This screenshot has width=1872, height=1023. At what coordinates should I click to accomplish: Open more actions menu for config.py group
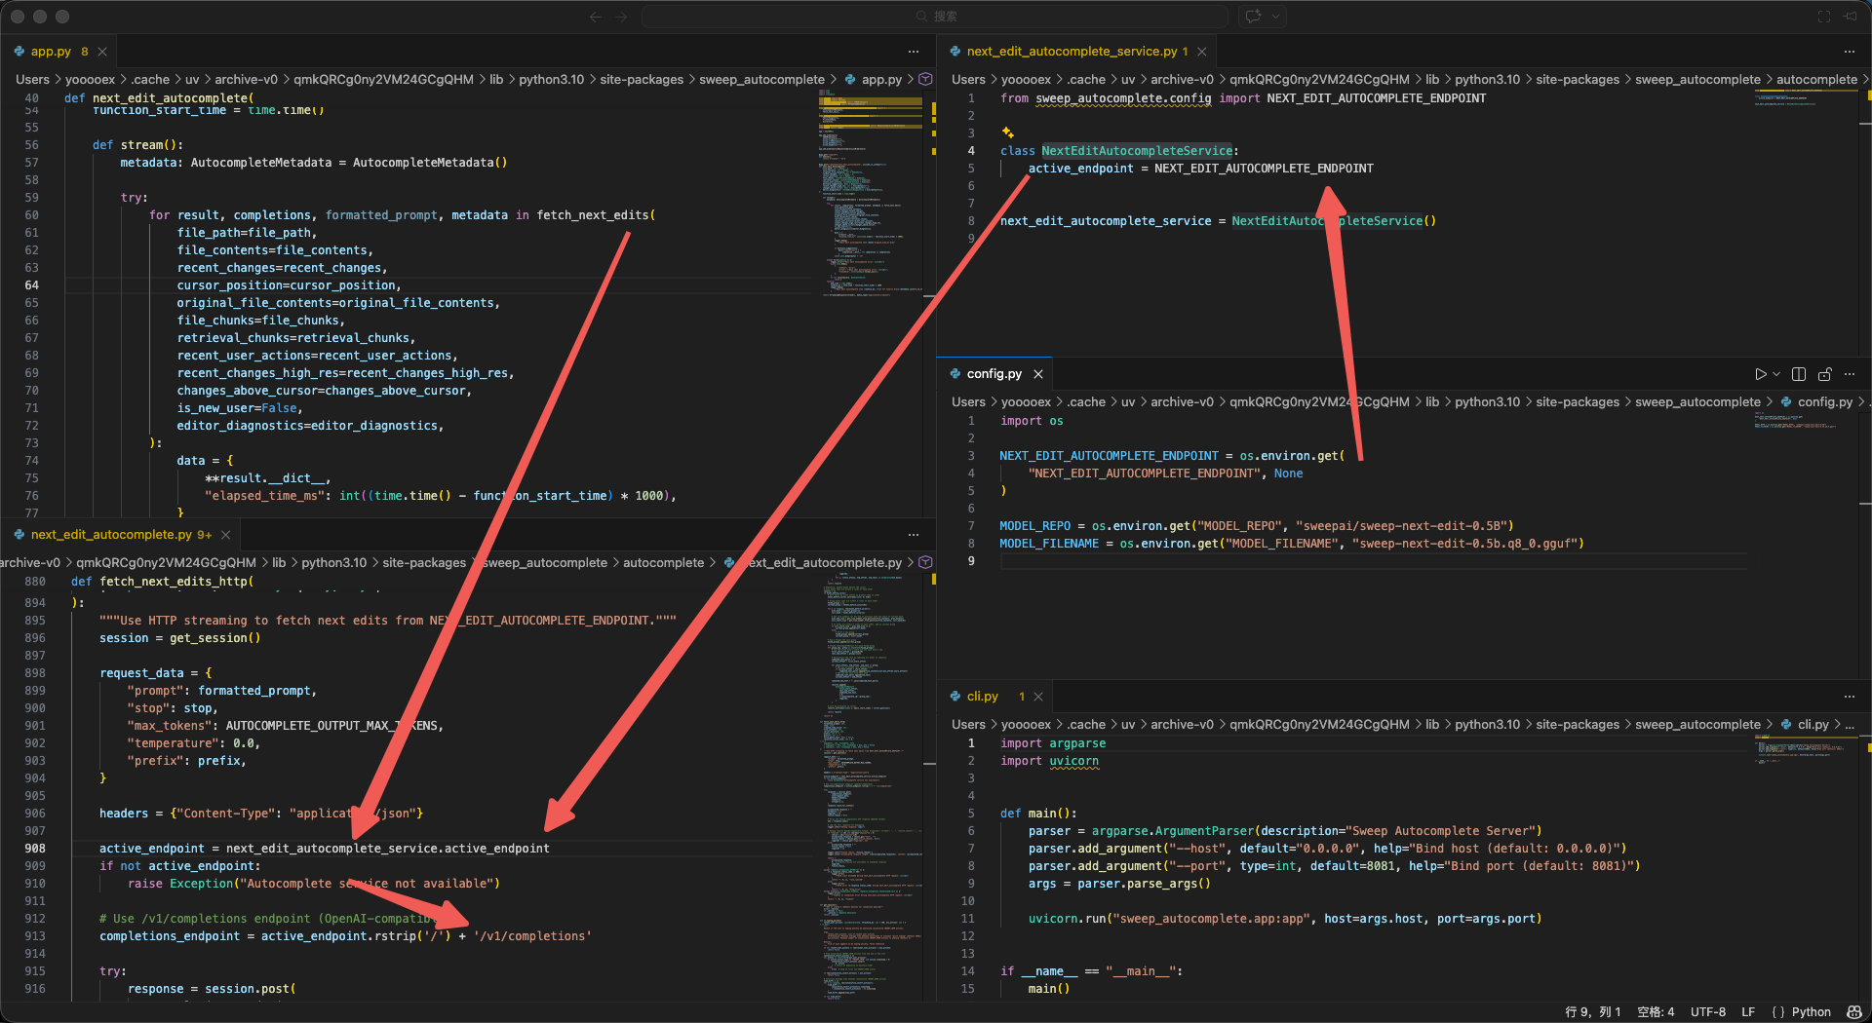(x=1850, y=374)
